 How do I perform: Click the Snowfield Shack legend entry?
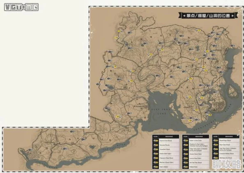165,149
